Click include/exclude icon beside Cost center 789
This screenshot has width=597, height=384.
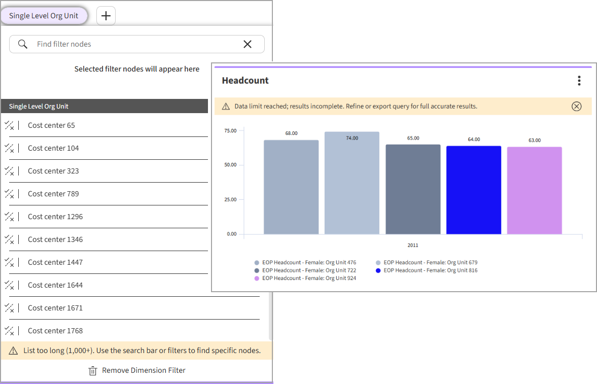pos(9,194)
